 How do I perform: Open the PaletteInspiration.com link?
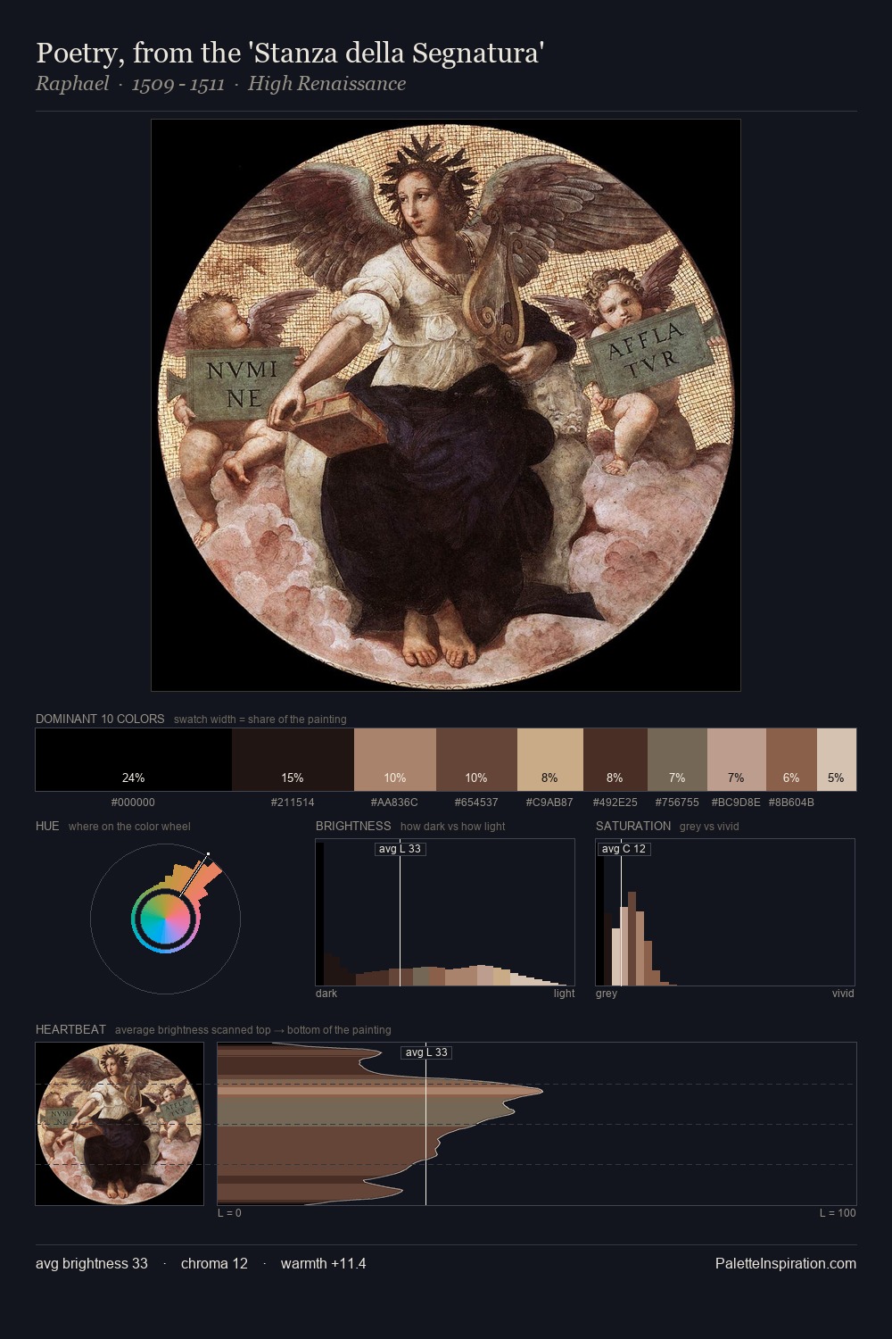[x=786, y=1263]
